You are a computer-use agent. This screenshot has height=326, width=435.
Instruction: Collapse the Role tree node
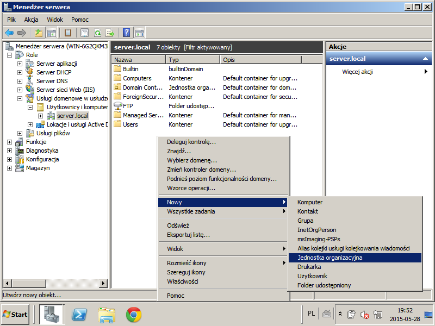9,55
